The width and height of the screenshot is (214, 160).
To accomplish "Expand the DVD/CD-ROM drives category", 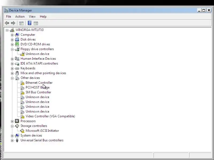I will tap(12, 45).
